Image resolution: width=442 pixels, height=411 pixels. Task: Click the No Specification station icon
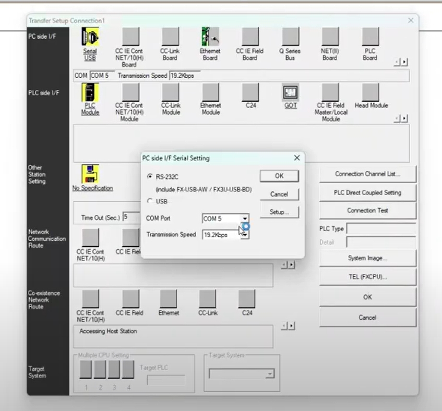[x=90, y=174]
